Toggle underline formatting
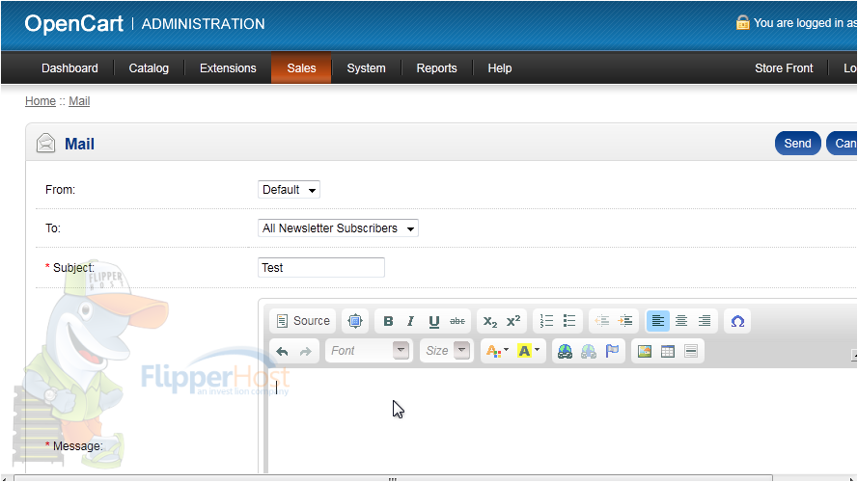This screenshot has height=482, width=858. [x=434, y=321]
